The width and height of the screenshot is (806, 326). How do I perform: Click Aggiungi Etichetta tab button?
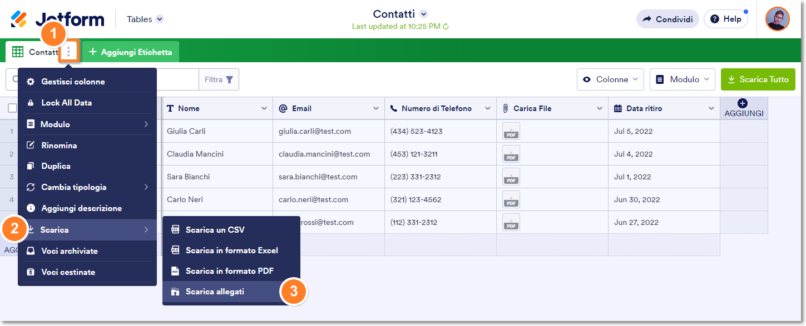pos(131,52)
